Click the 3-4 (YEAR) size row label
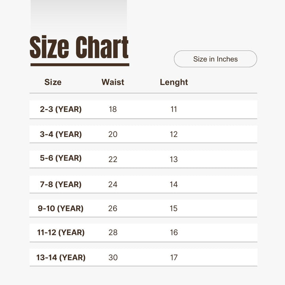Image resolution: width=285 pixels, height=285 pixels. [61, 134]
